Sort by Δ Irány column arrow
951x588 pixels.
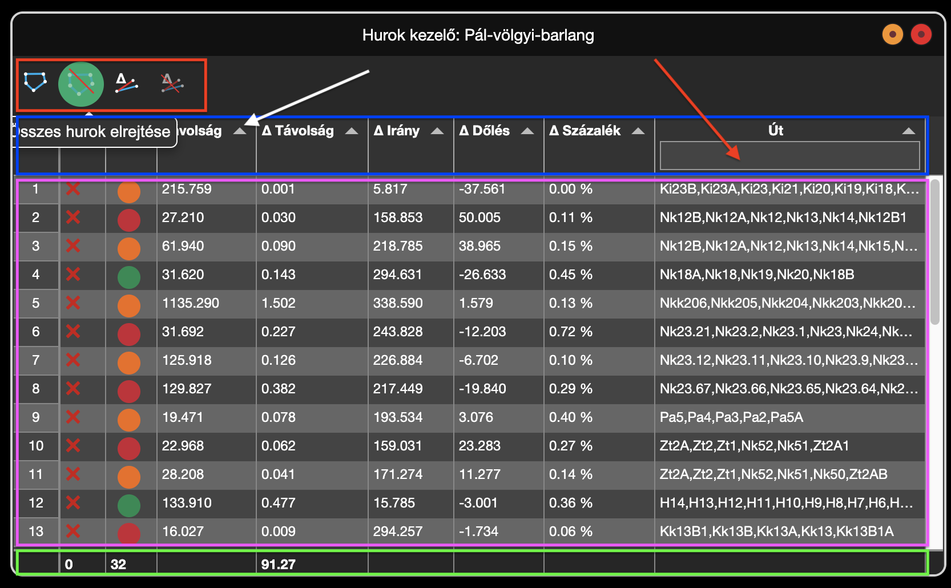437,131
